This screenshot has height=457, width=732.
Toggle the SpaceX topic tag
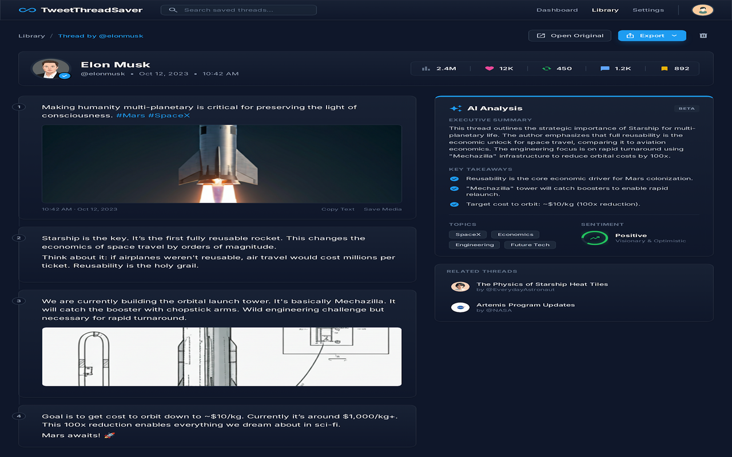[468, 234]
